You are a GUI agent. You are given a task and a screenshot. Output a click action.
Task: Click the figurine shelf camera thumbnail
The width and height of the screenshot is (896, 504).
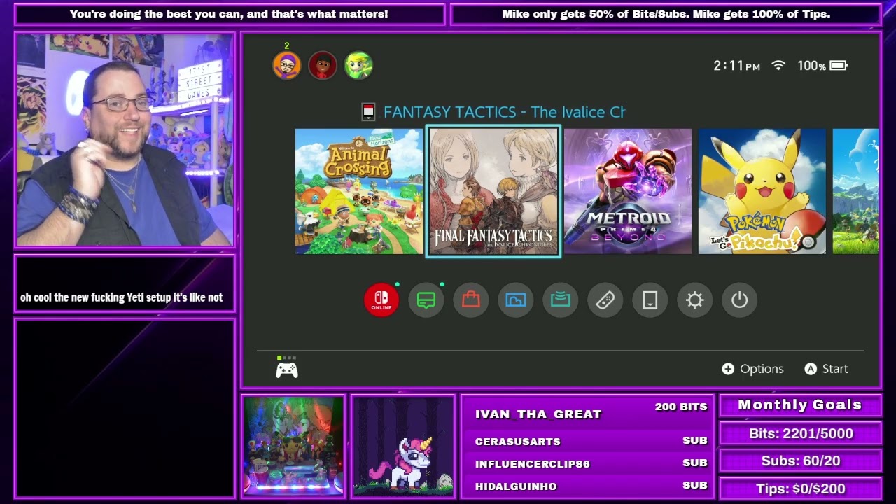(x=293, y=446)
